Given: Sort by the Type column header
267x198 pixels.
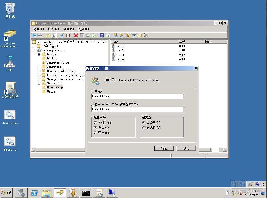Looking at the screenshot, I should 190,42.
